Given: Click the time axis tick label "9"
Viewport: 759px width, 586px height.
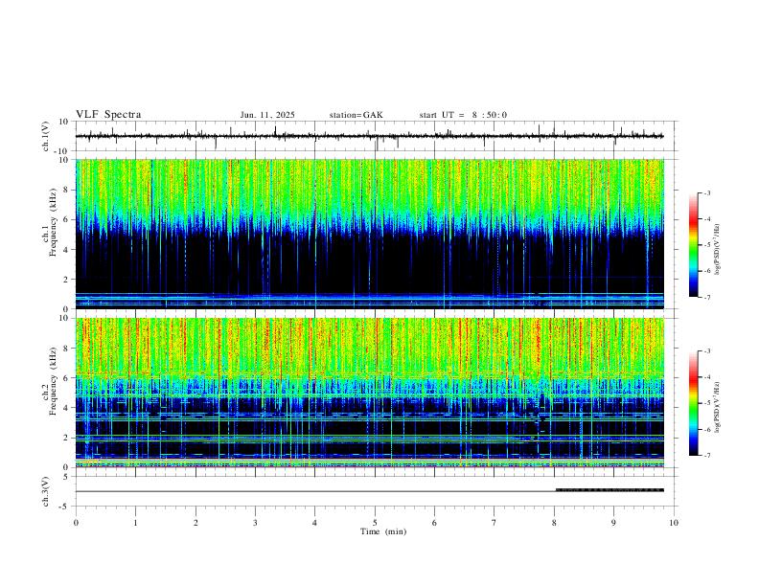Looking at the screenshot, I should click(x=613, y=523).
